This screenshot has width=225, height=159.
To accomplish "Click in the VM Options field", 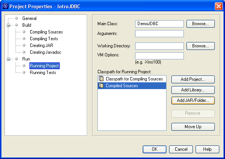I will pyautogui.click(x=159, y=56).
